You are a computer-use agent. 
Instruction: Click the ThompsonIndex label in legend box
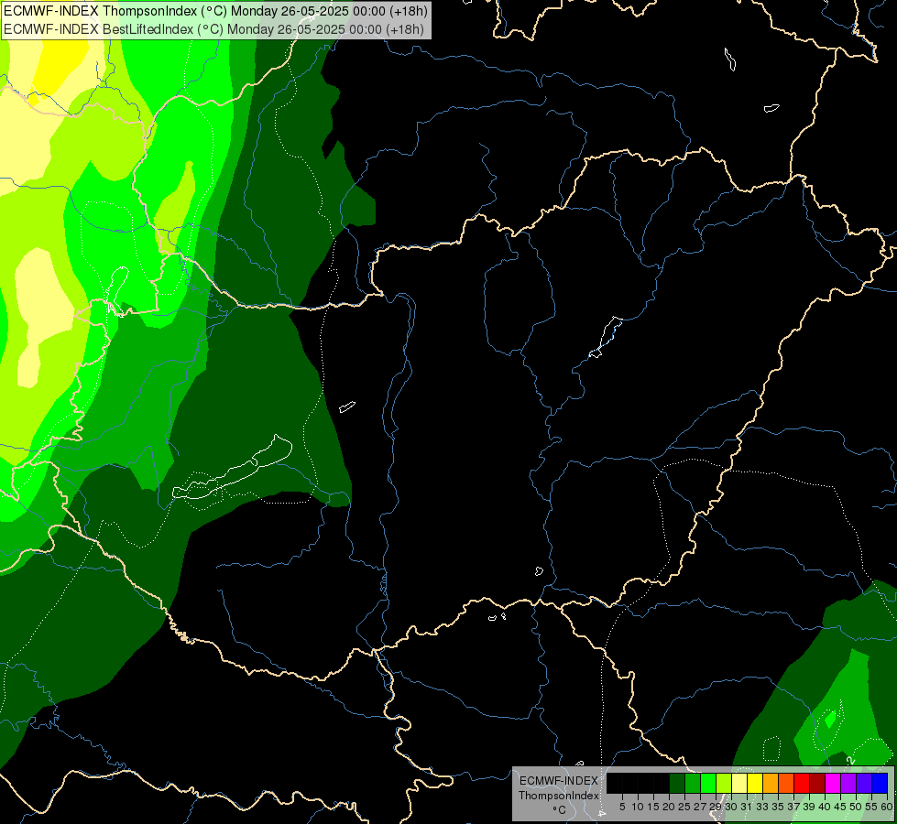(559, 796)
